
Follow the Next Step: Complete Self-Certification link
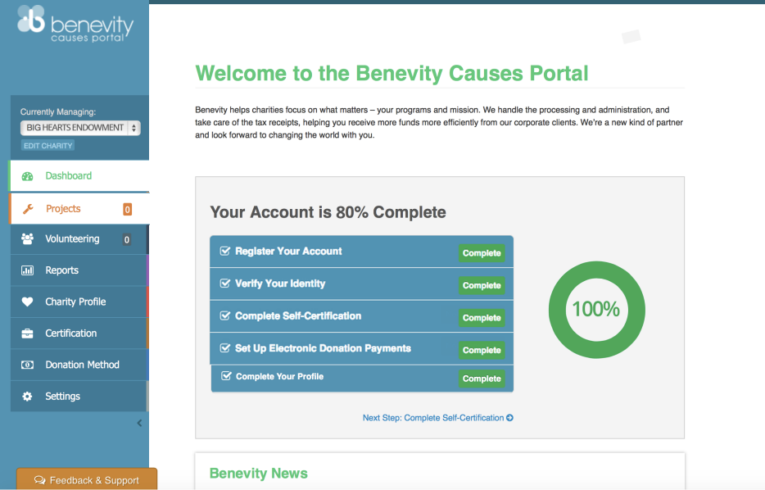coord(437,417)
